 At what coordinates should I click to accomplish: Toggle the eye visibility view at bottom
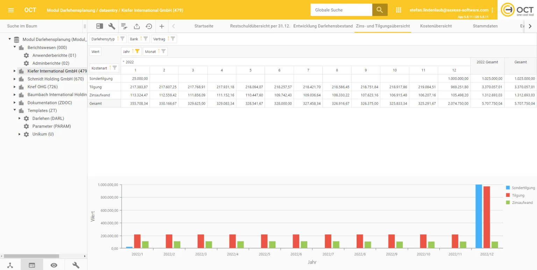(x=54, y=265)
